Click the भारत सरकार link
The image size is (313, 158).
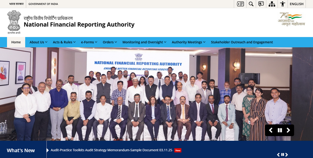coord(16,4)
